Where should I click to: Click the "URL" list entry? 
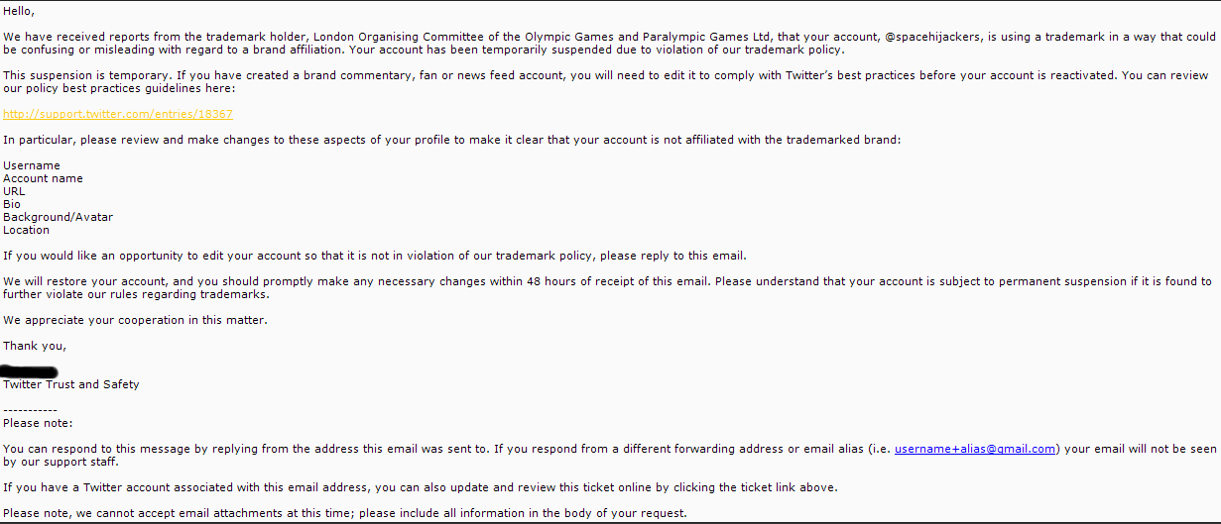pyautogui.click(x=14, y=191)
